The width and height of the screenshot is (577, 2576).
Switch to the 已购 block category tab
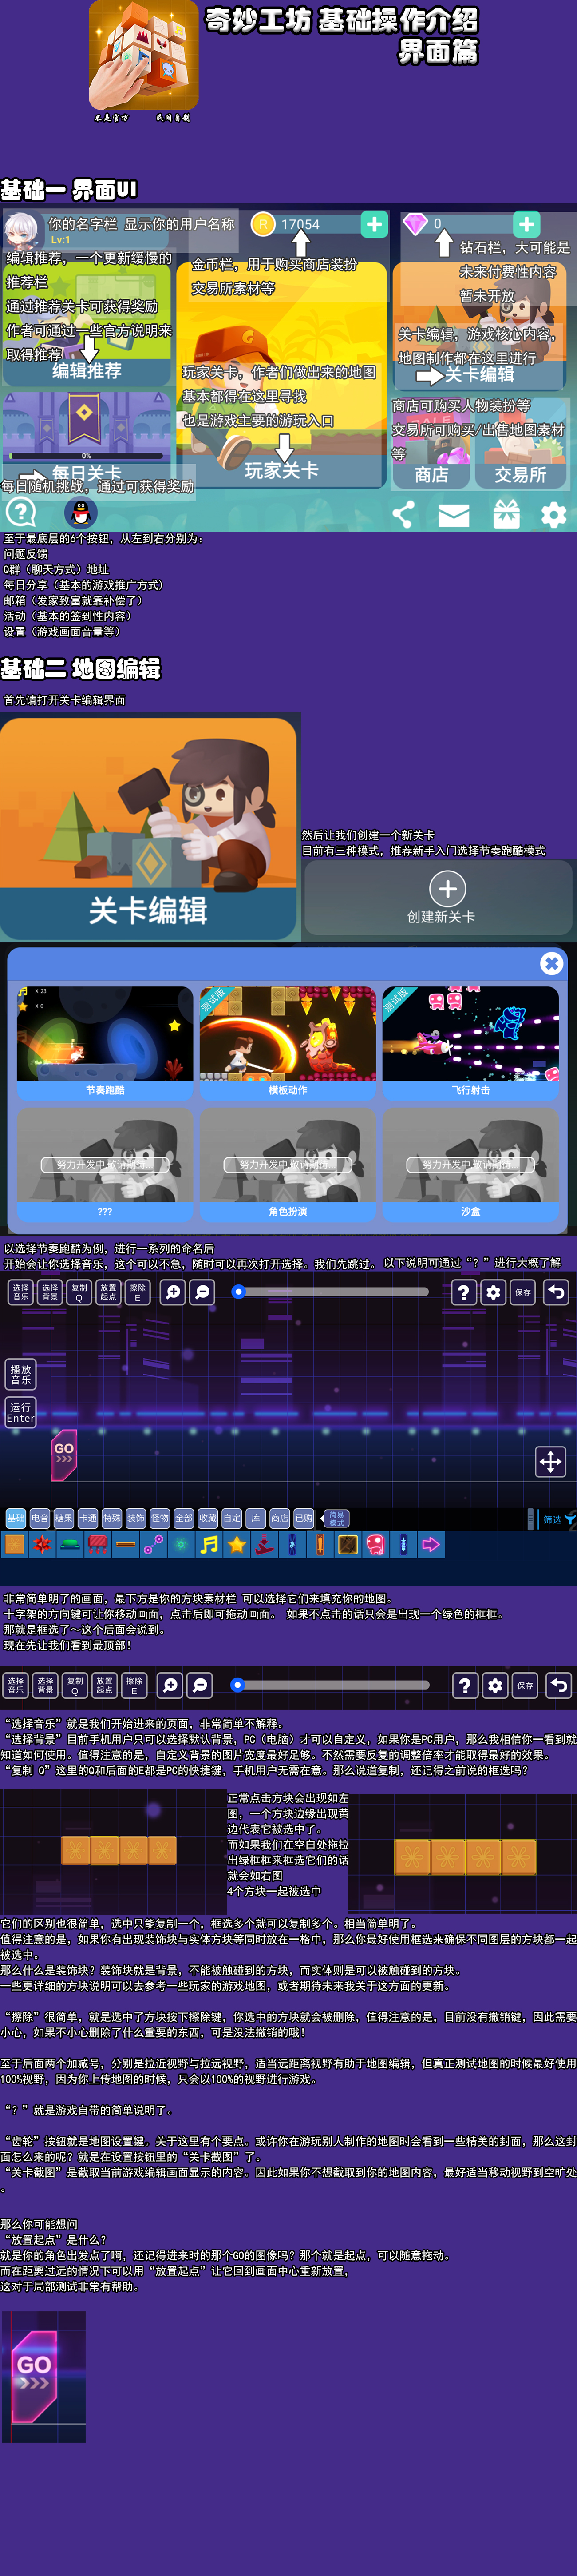304,1518
